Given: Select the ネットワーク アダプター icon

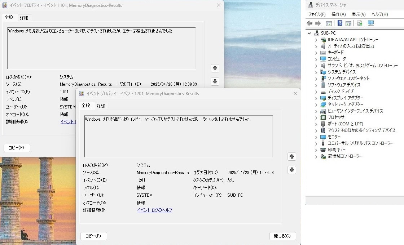Looking at the screenshot, I should click(323, 104).
